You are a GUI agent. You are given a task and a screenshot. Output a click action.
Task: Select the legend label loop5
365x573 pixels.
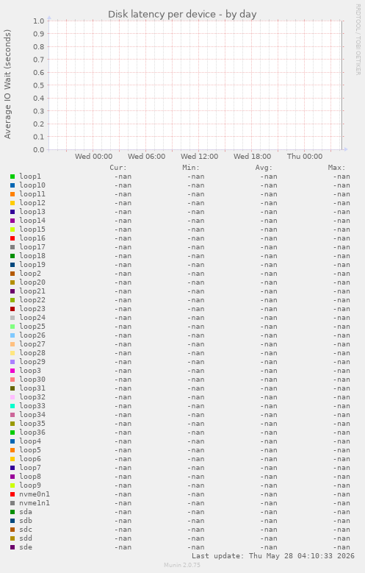30,450
